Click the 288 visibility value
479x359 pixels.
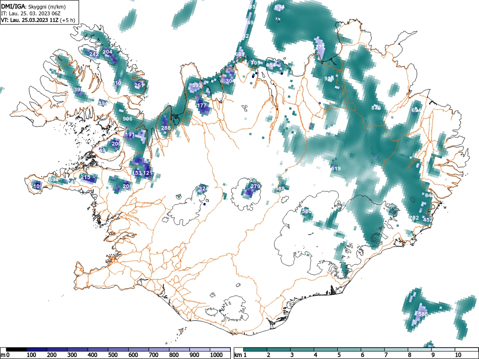[166, 128]
